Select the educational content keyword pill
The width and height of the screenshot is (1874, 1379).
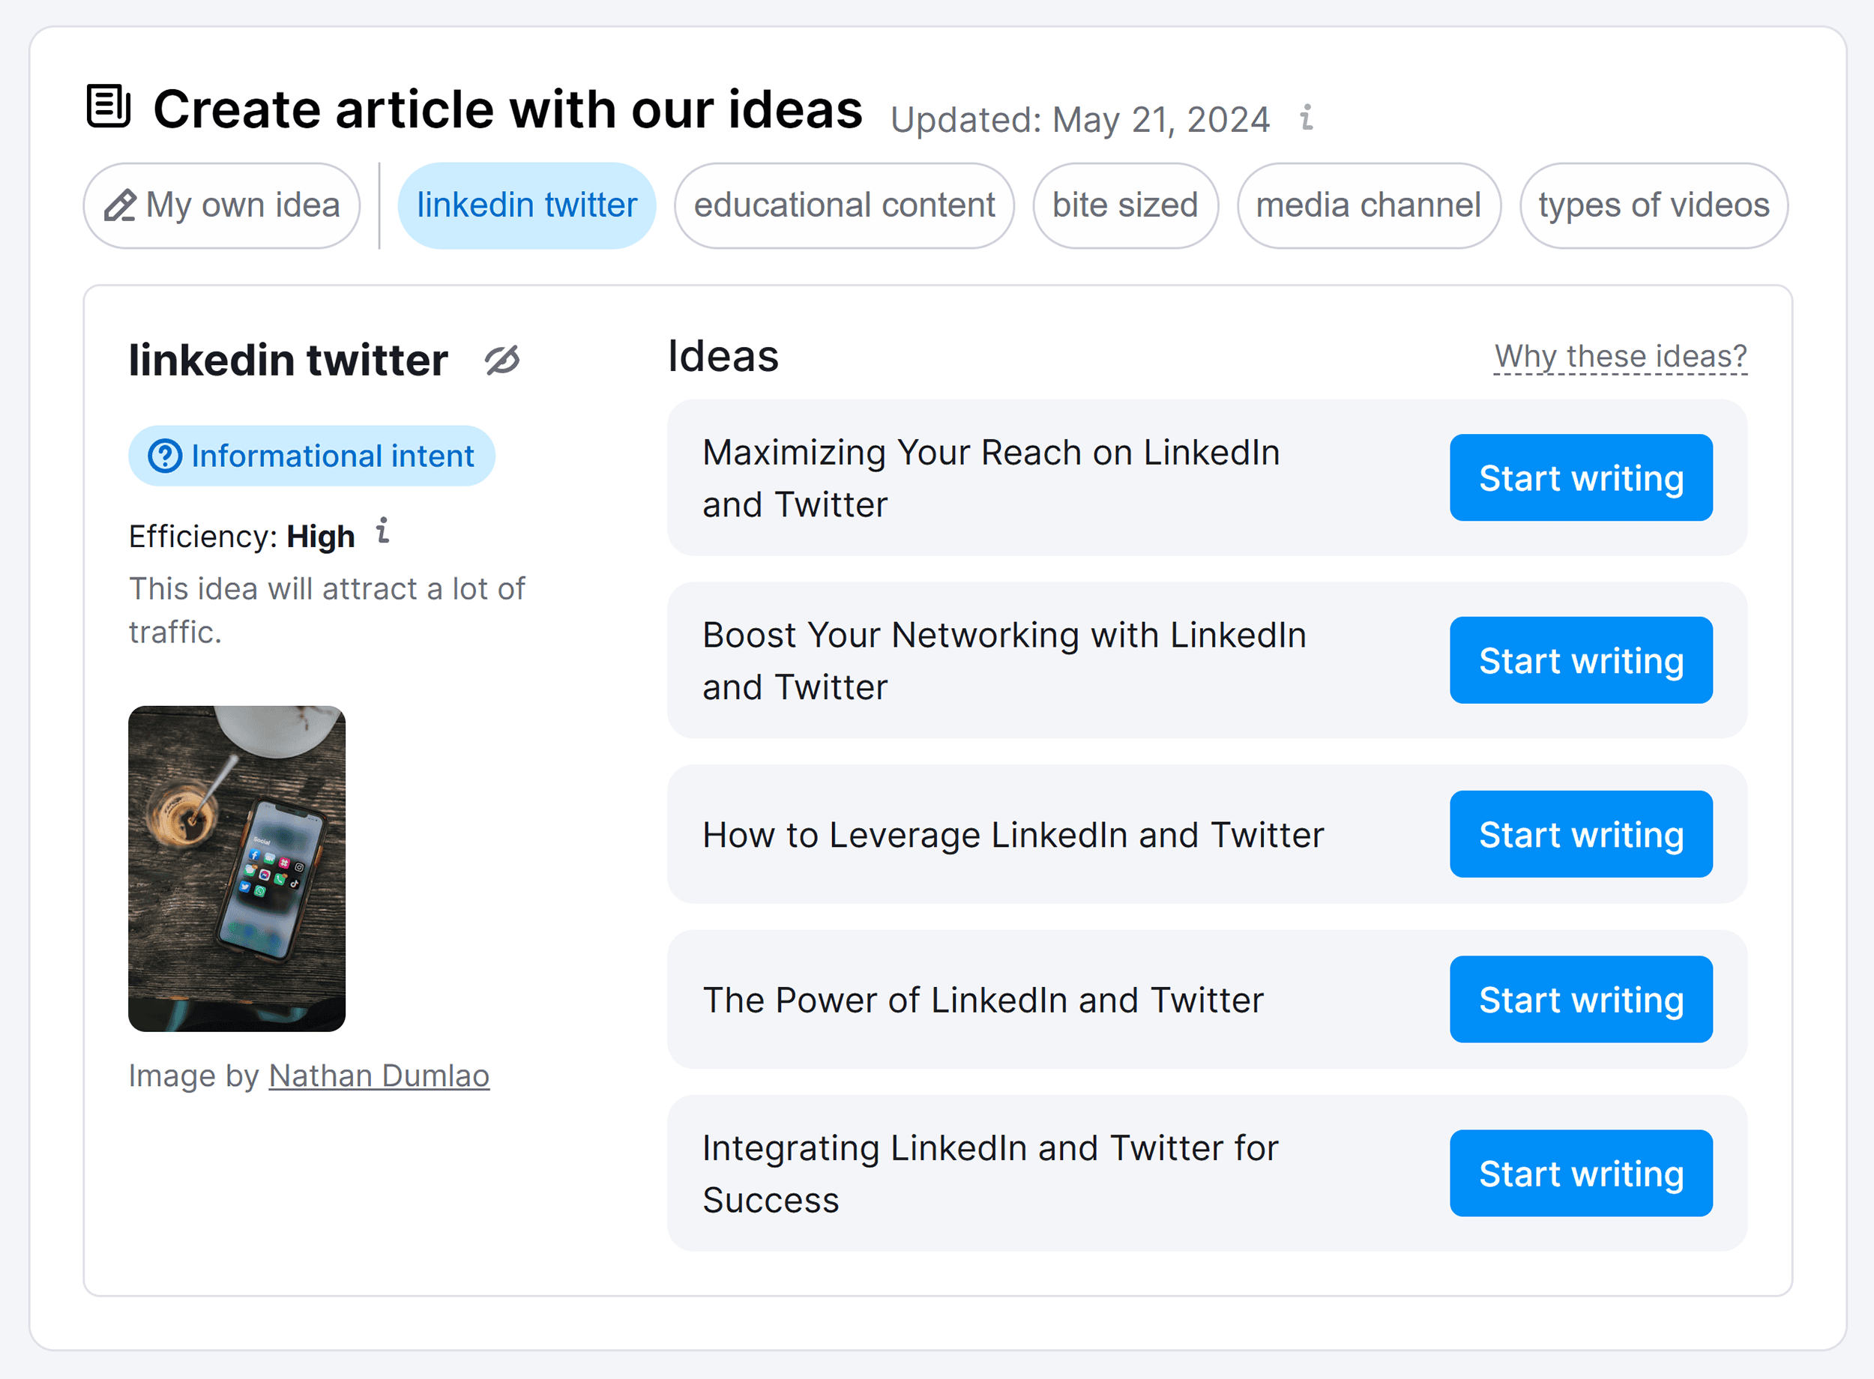coord(844,205)
